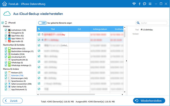Sort by the Ort column header
The image size is (170, 106).
point(79,29)
